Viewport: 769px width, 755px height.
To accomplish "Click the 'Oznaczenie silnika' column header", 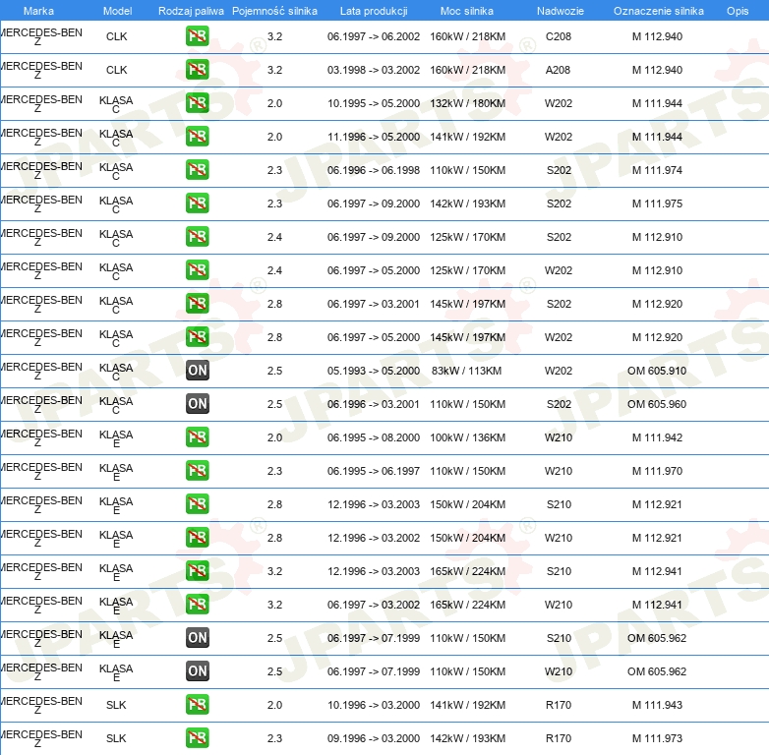I will coord(658,11).
